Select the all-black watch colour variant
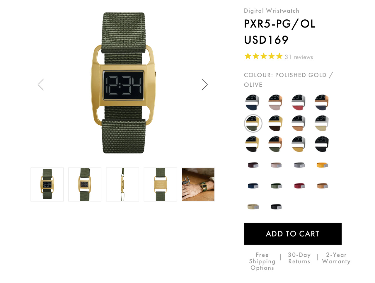The height and width of the screenshot is (283, 375). pyautogui.click(x=322, y=144)
